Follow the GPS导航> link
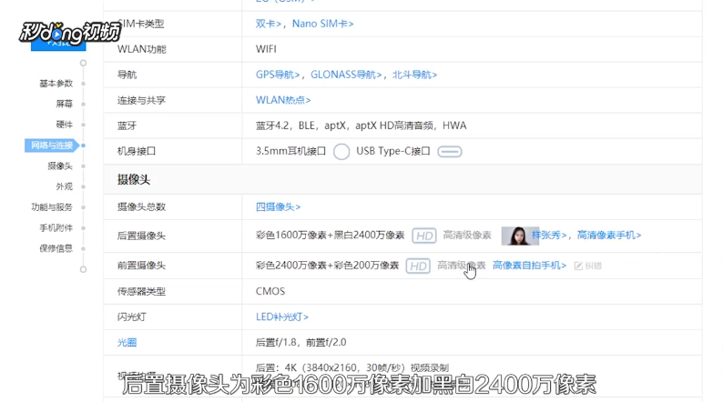This screenshot has height=402, width=723. click(x=278, y=75)
